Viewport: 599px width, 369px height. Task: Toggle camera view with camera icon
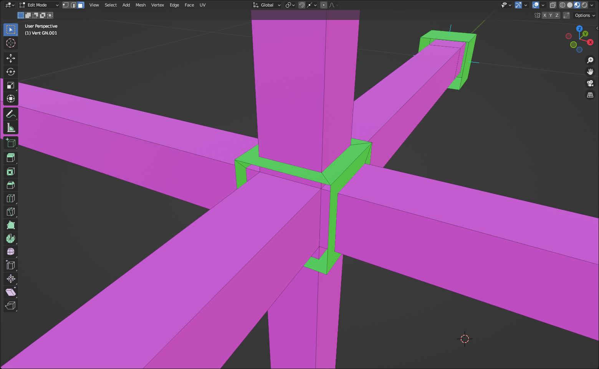(x=590, y=83)
